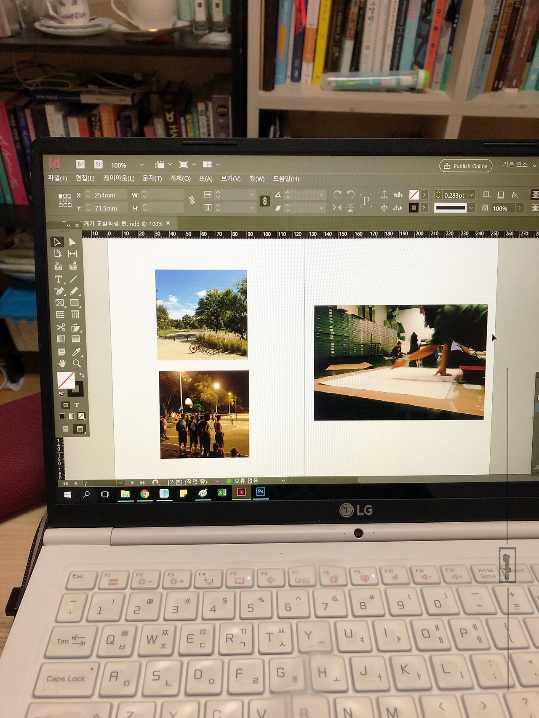Image resolution: width=539 pixels, height=718 pixels.
Task: Pick the Content Placer tool
Action: coord(73,266)
